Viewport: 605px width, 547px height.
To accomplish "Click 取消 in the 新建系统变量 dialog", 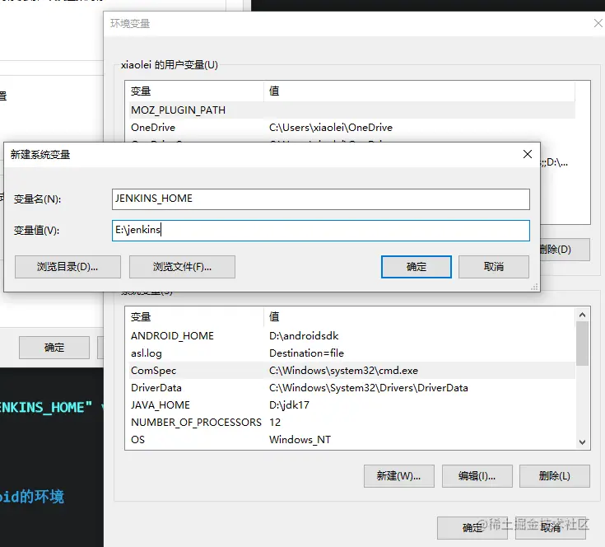I will [x=493, y=266].
